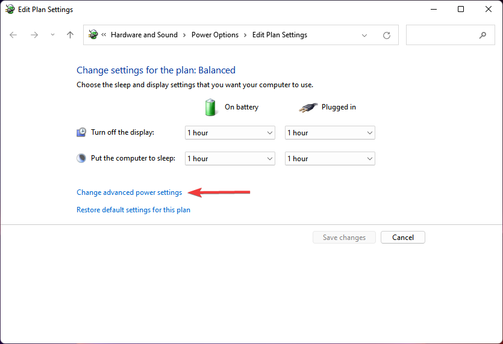Focus the Control Panel search box
The width and height of the screenshot is (503, 344).
pyautogui.click(x=450, y=35)
